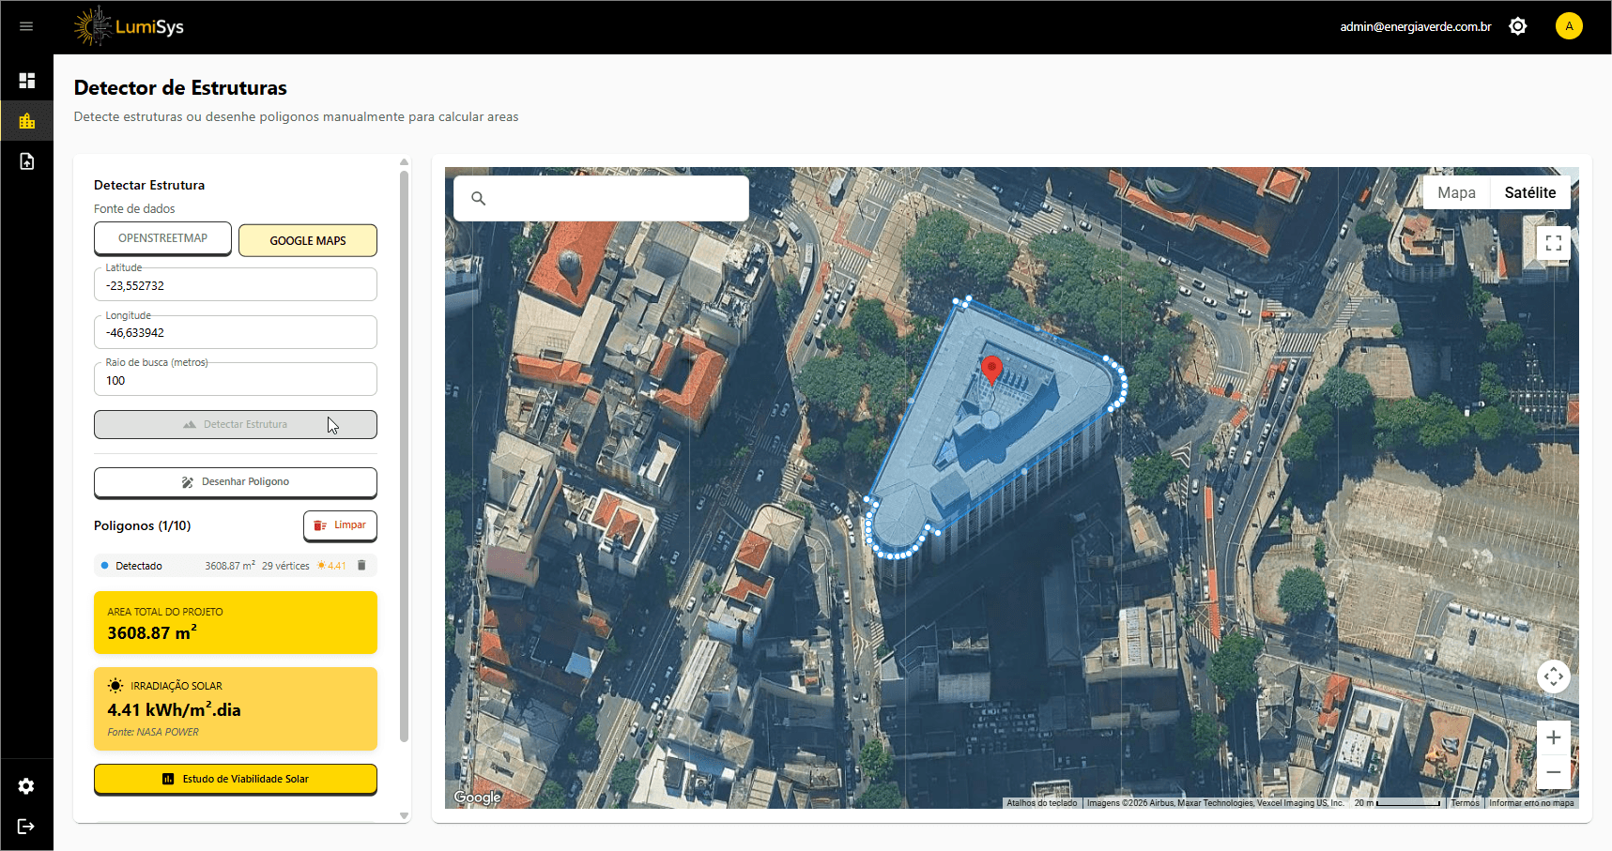
Task: Zoom out on the map
Action: click(1553, 772)
